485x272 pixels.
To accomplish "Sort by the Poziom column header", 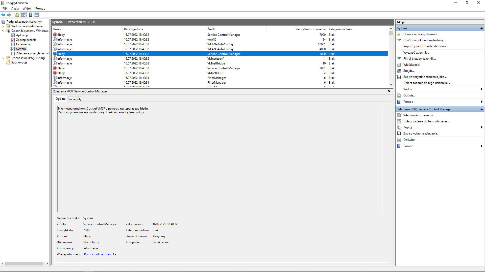I will click(x=87, y=29).
